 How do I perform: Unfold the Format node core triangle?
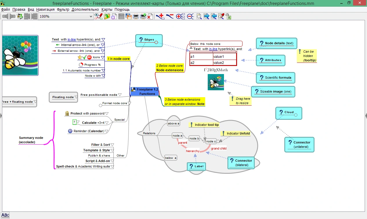129,103
